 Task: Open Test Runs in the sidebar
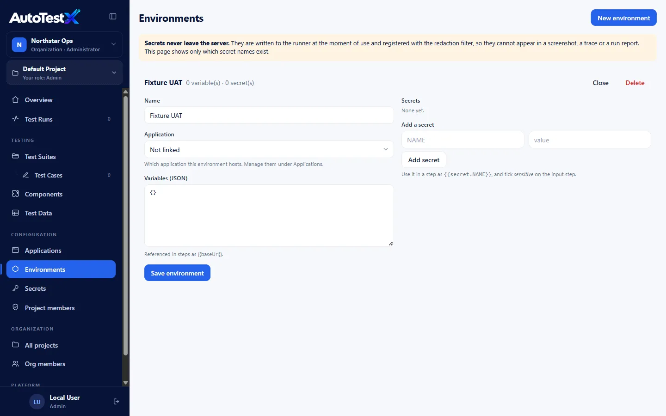point(61,119)
